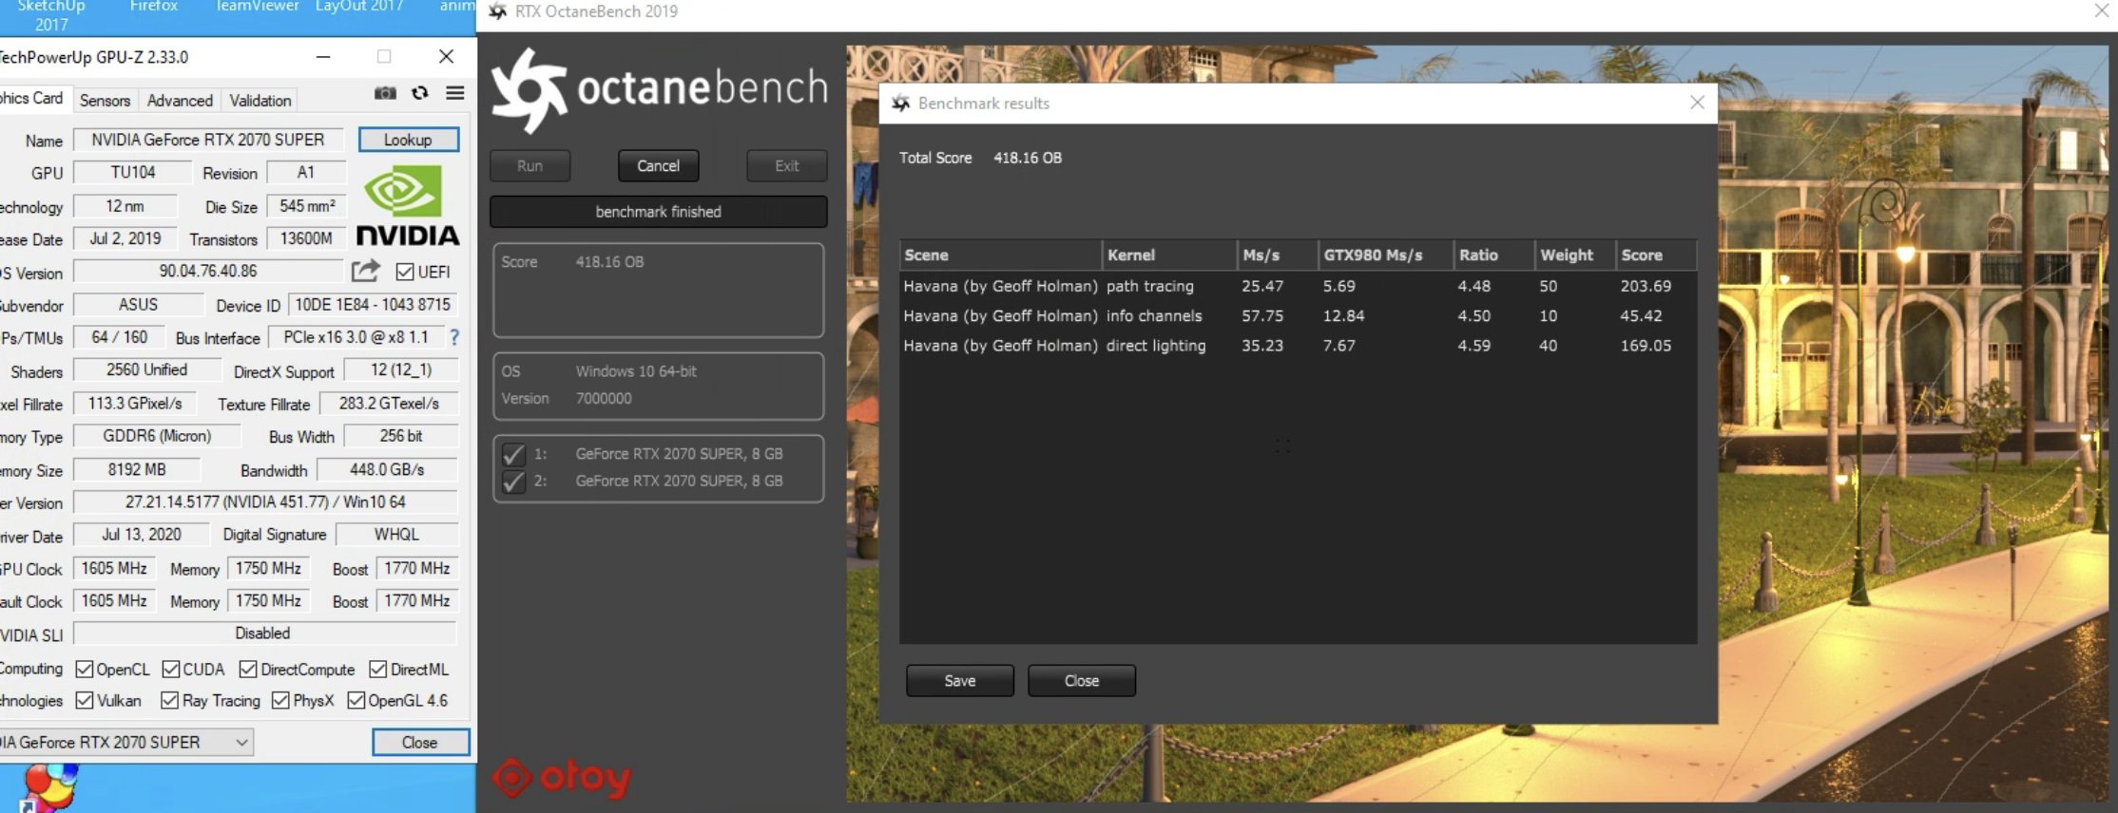Toggle the DirectML checkbox
Image resolution: width=2118 pixels, height=813 pixels.
pyautogui.click(x=377, y=670)
